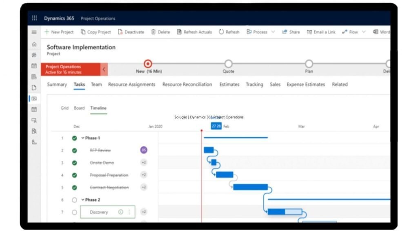418x234 pixels.
Task: Click the RFP Review Gantt bar
Action: 209,150
